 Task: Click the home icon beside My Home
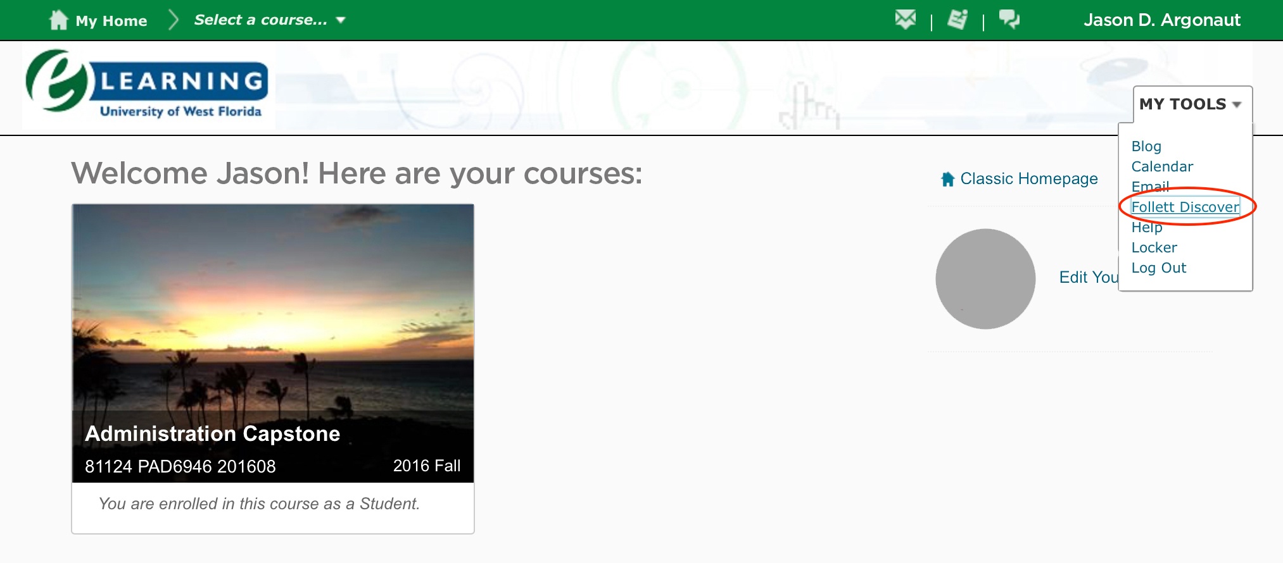58,20
